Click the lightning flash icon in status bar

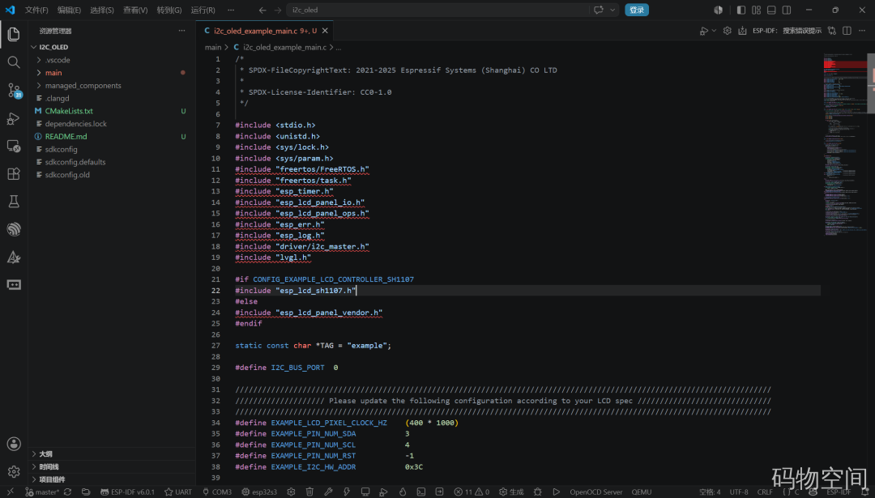(x=347, y=492)
